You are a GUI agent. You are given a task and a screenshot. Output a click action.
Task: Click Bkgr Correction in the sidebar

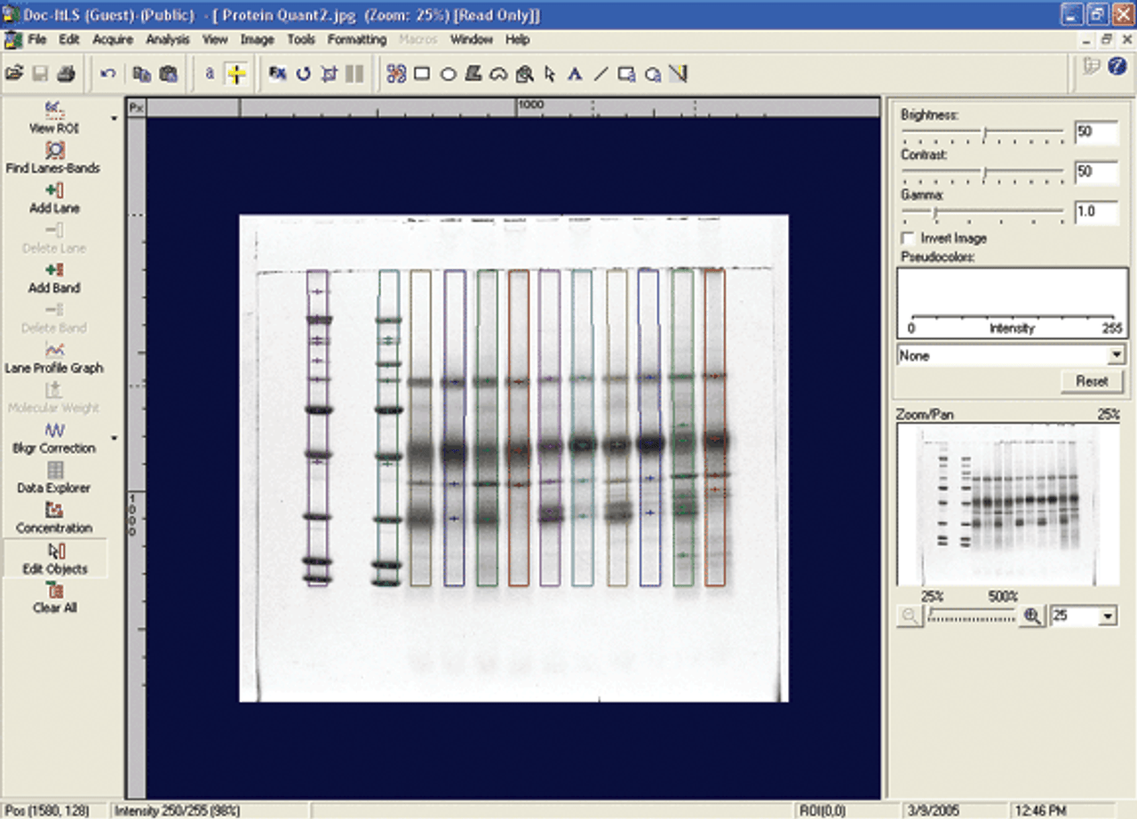point(54,438)
